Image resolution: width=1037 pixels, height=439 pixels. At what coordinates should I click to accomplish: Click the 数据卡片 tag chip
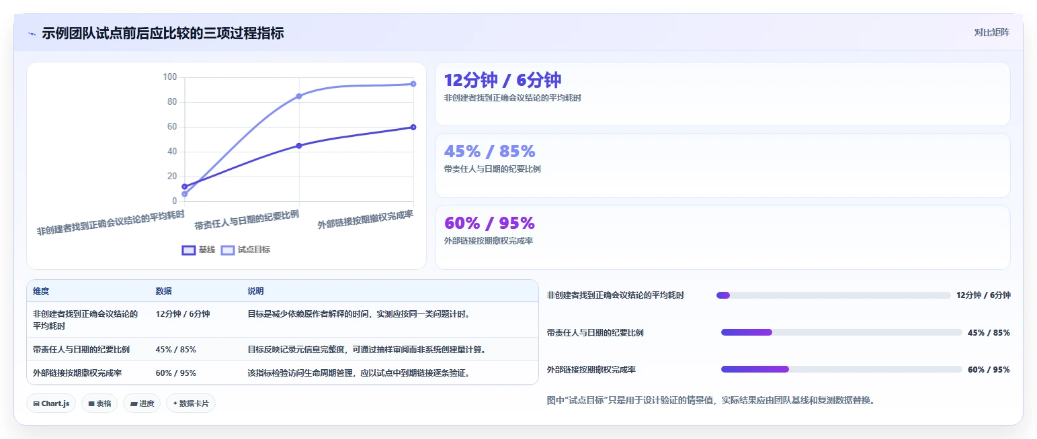191,403
